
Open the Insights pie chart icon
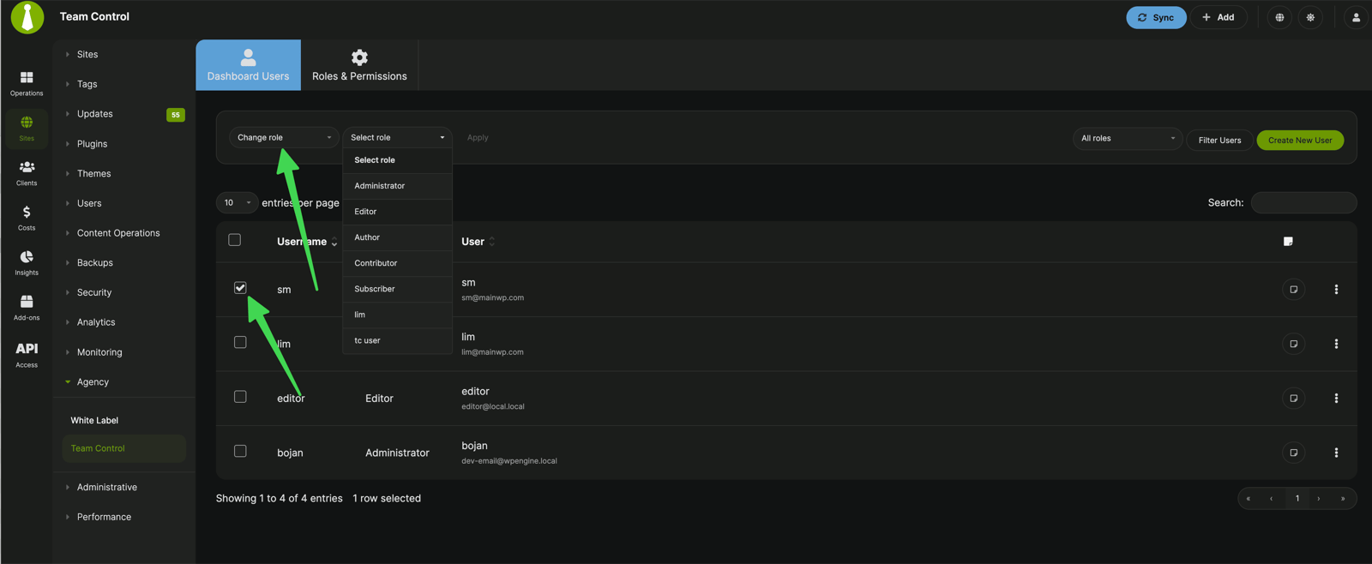click(27, 262)
